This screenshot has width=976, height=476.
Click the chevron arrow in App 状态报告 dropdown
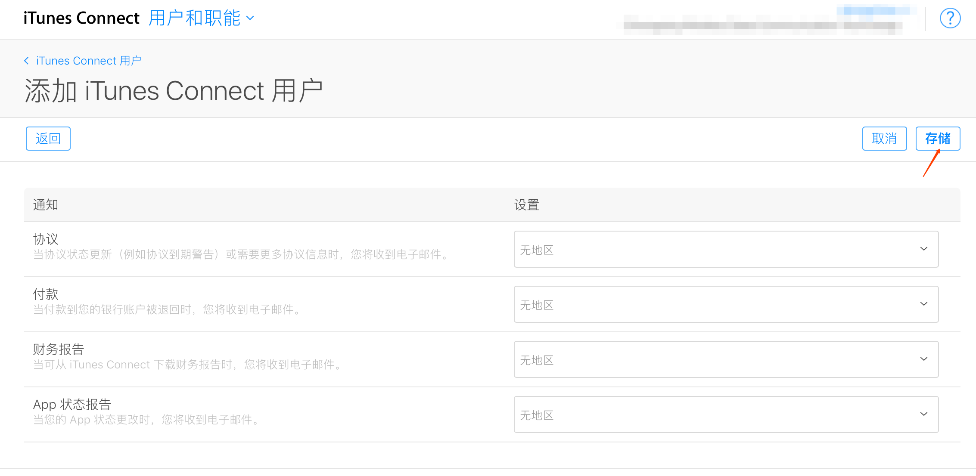[923, 414]
